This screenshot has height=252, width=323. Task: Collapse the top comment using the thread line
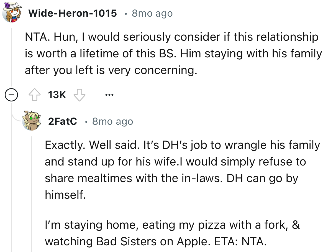tap(11, 95)
